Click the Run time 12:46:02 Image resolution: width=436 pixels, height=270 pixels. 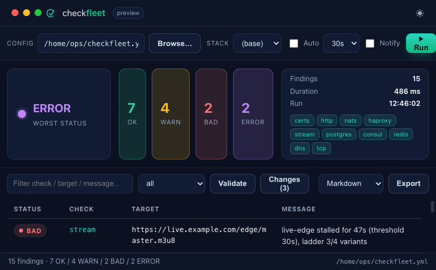click(x=405, y=104)
